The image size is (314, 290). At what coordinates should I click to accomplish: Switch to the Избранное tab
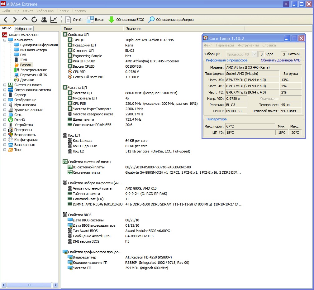click(x=24, y=29)
